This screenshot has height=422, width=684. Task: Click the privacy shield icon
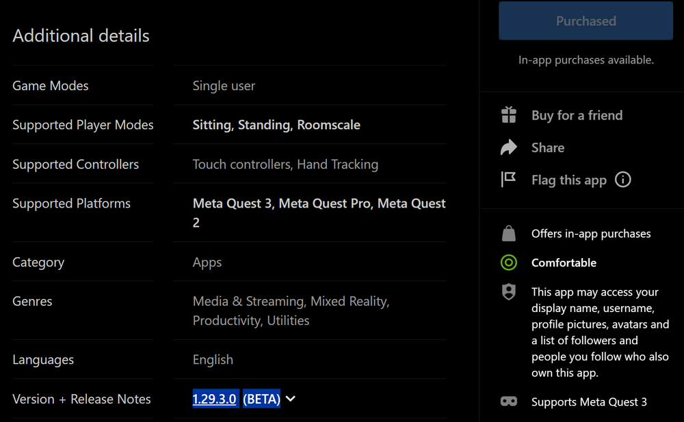[x=509, y=292]
